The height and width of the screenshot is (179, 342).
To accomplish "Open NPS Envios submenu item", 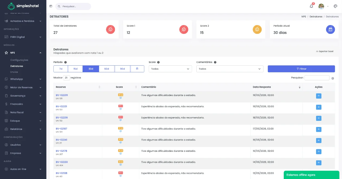I will pos(14,72).
